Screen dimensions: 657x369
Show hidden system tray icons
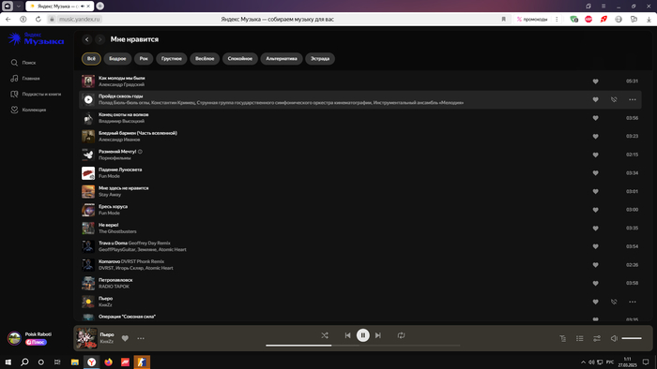[583, 362]
